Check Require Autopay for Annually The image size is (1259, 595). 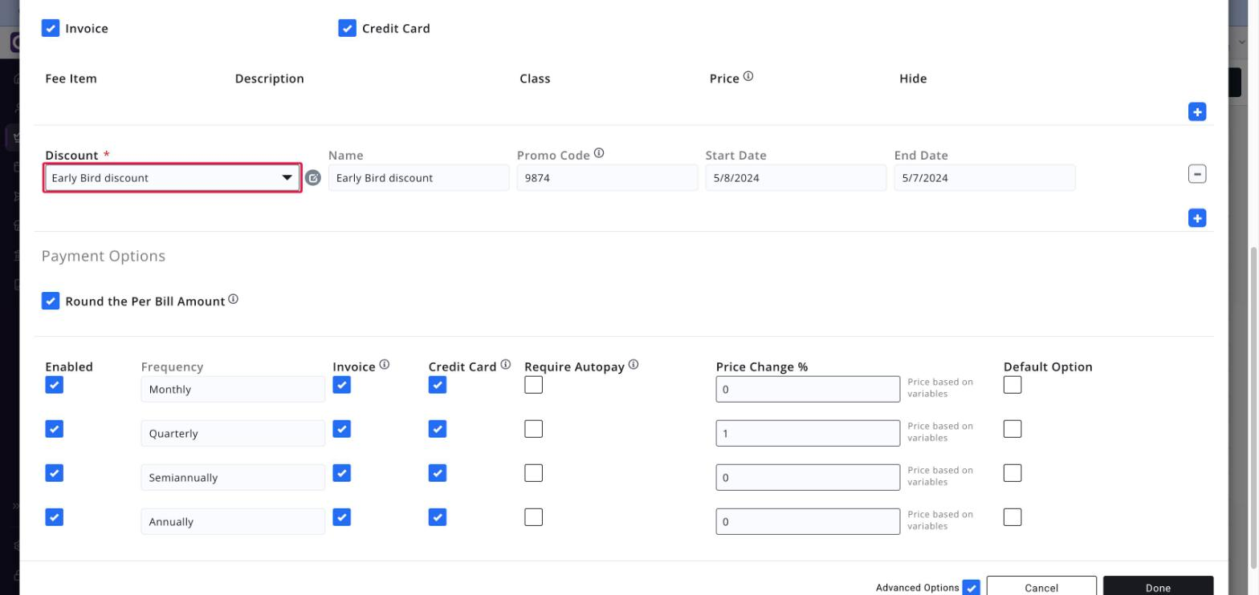533,517
